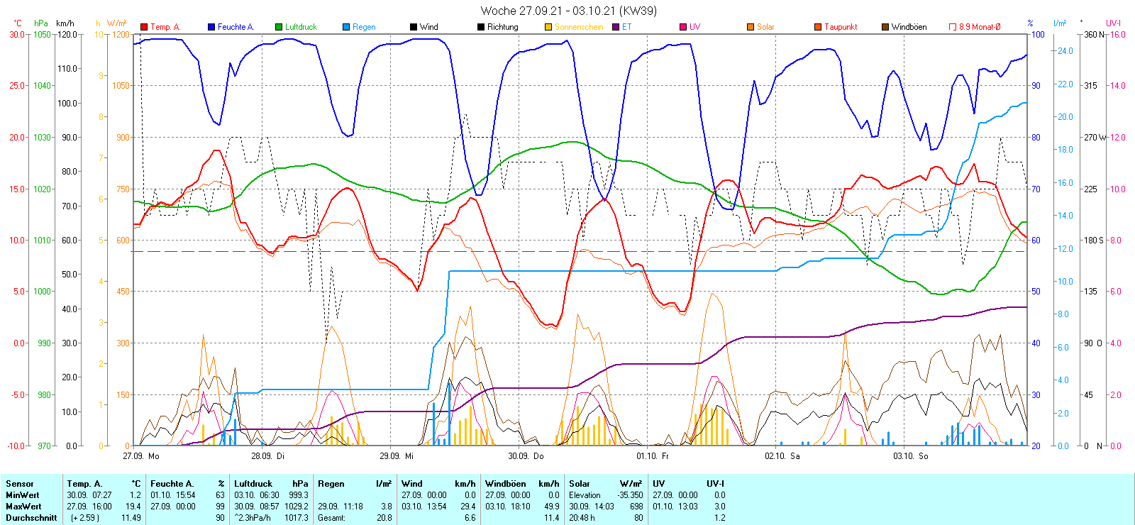This screenshot has height=525, width=1135.
Task: Click the '360 N' wind direction axis value
Action: 1095,34
